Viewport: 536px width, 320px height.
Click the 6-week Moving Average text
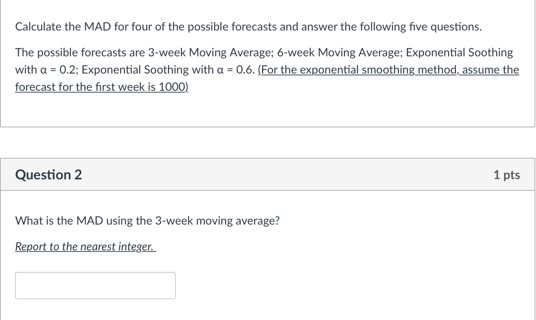(x=340, y=53)
